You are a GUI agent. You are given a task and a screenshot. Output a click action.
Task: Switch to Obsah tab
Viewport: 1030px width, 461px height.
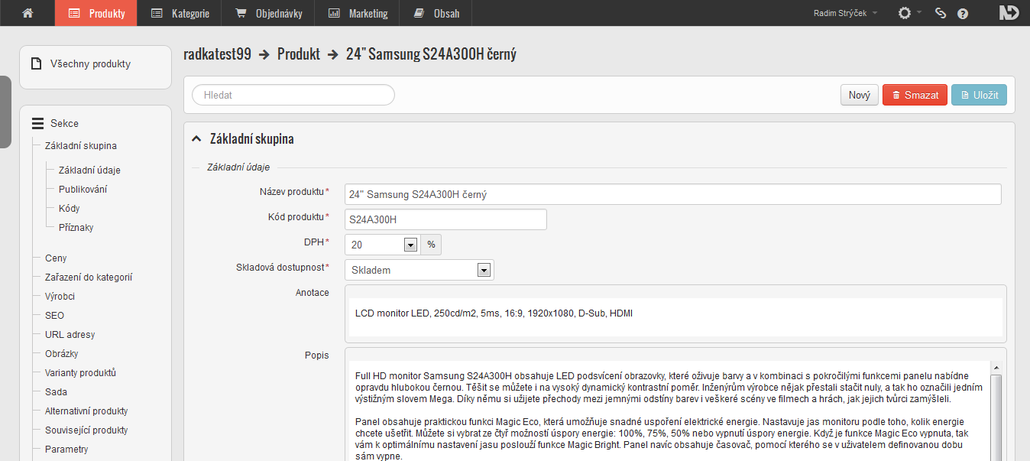436,13
